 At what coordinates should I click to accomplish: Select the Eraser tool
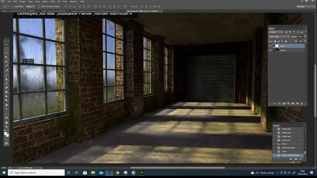tap(6, 88)
